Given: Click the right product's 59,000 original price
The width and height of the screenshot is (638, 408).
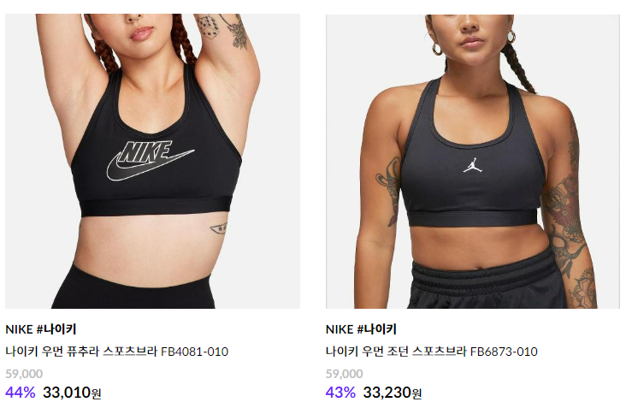Looking at the screenshot, I should click(x=345, y=374).
